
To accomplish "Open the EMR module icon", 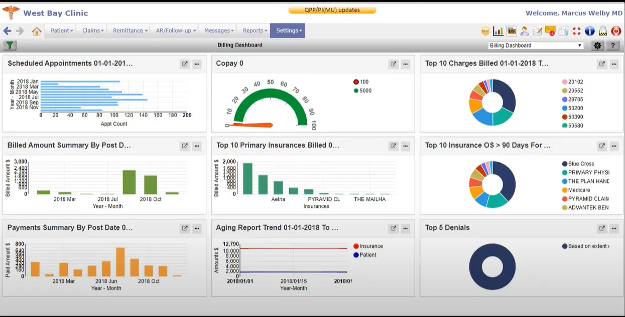I will pos(511,31).
